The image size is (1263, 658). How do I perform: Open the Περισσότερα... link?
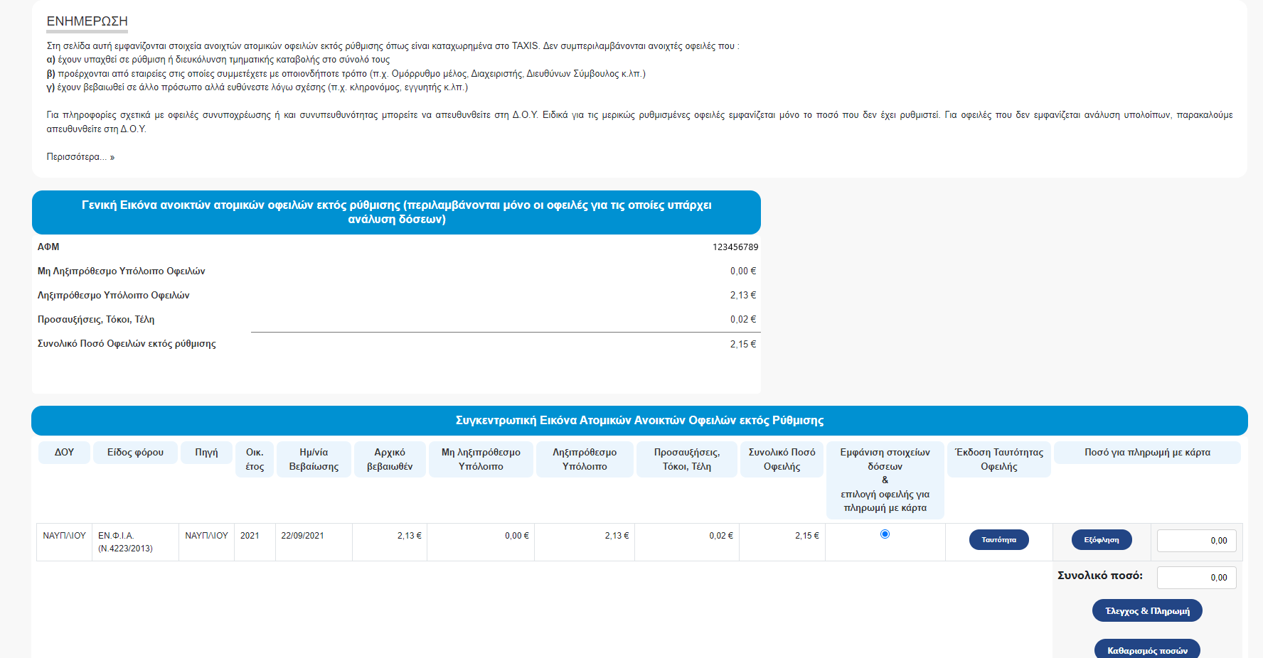(80, 157)
